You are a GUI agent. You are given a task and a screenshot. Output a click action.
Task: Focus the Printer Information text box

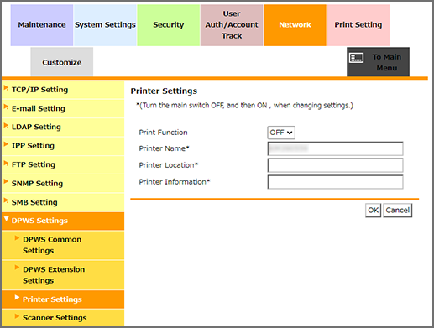(x=335, y=182)
